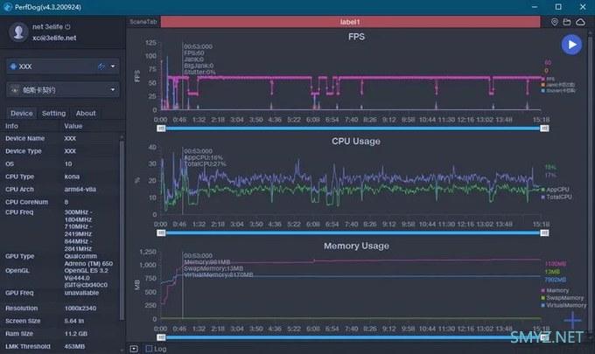The height and width of the screenshot is (354, 595).
Task: Toggle the Jank series in the FPS chart legend
Action: (x=558, y=85)
